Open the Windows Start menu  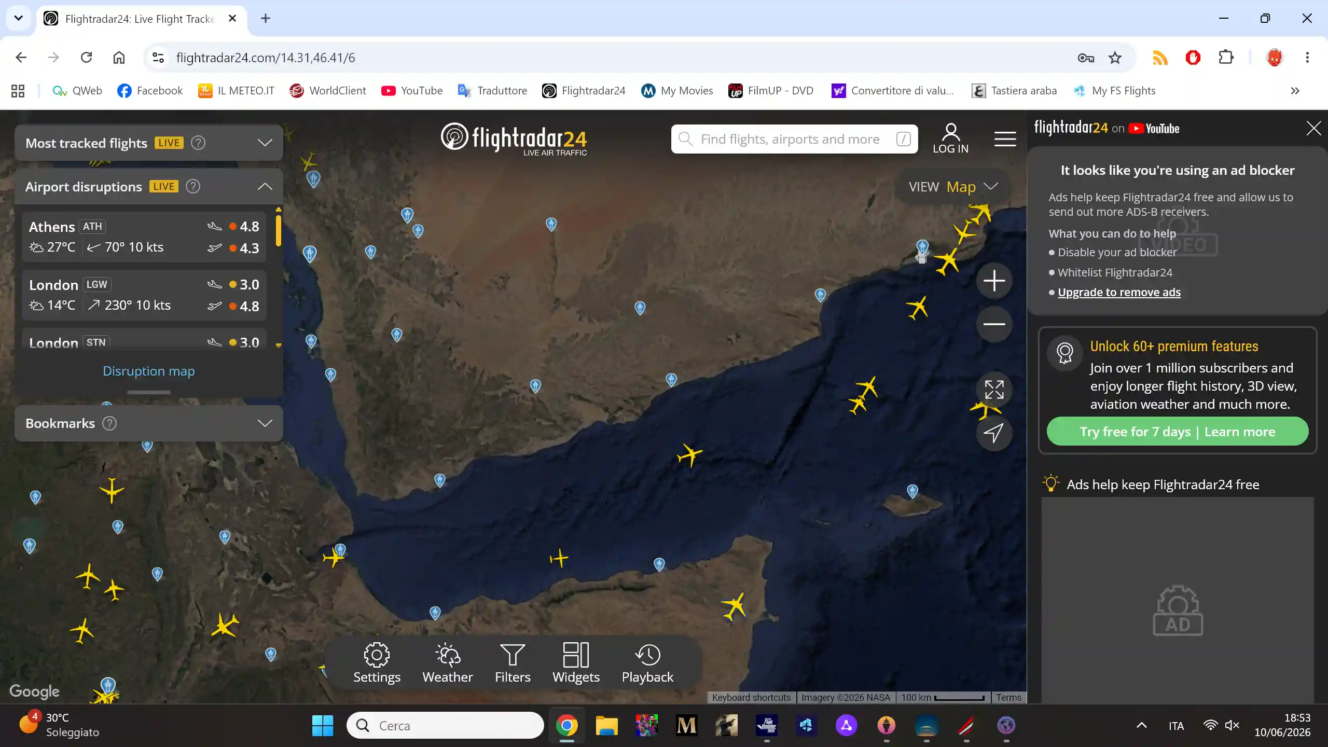click(x=322, y=726)
